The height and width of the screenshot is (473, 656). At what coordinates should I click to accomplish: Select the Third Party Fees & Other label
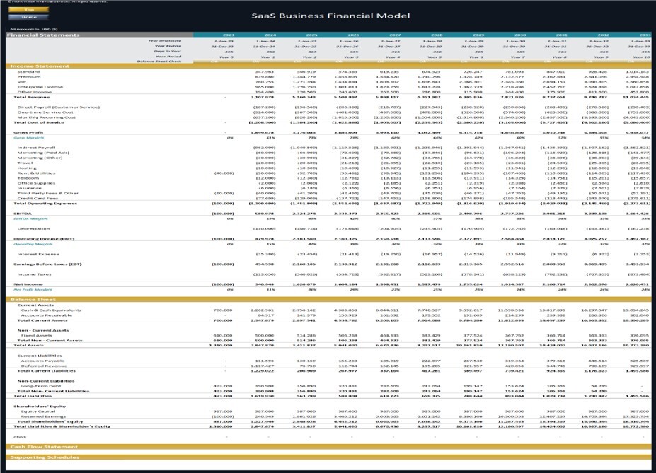tap(47, 193)
